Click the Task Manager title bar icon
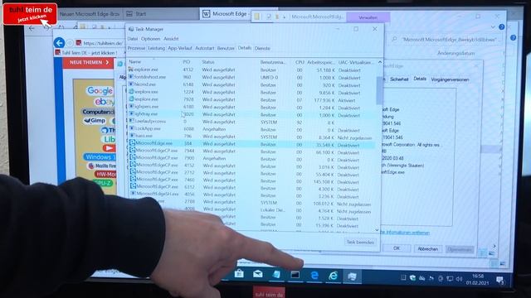The width and height of the screenshot is (531, 298). [x=131, y=29]
